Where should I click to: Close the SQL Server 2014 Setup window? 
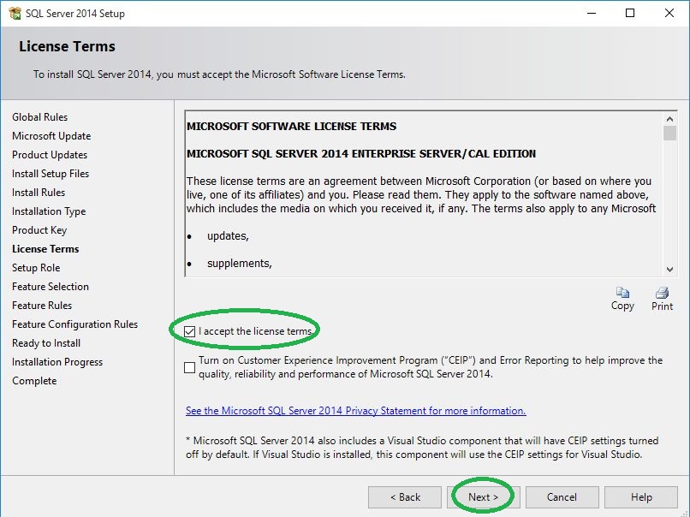pos(669,13)
